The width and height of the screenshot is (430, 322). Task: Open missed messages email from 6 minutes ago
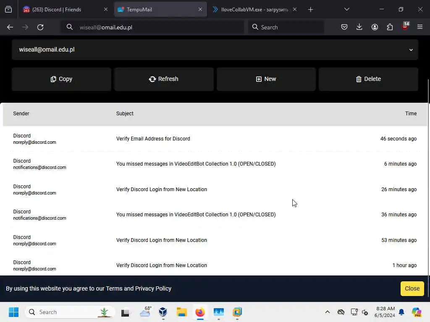click(215, 164)
